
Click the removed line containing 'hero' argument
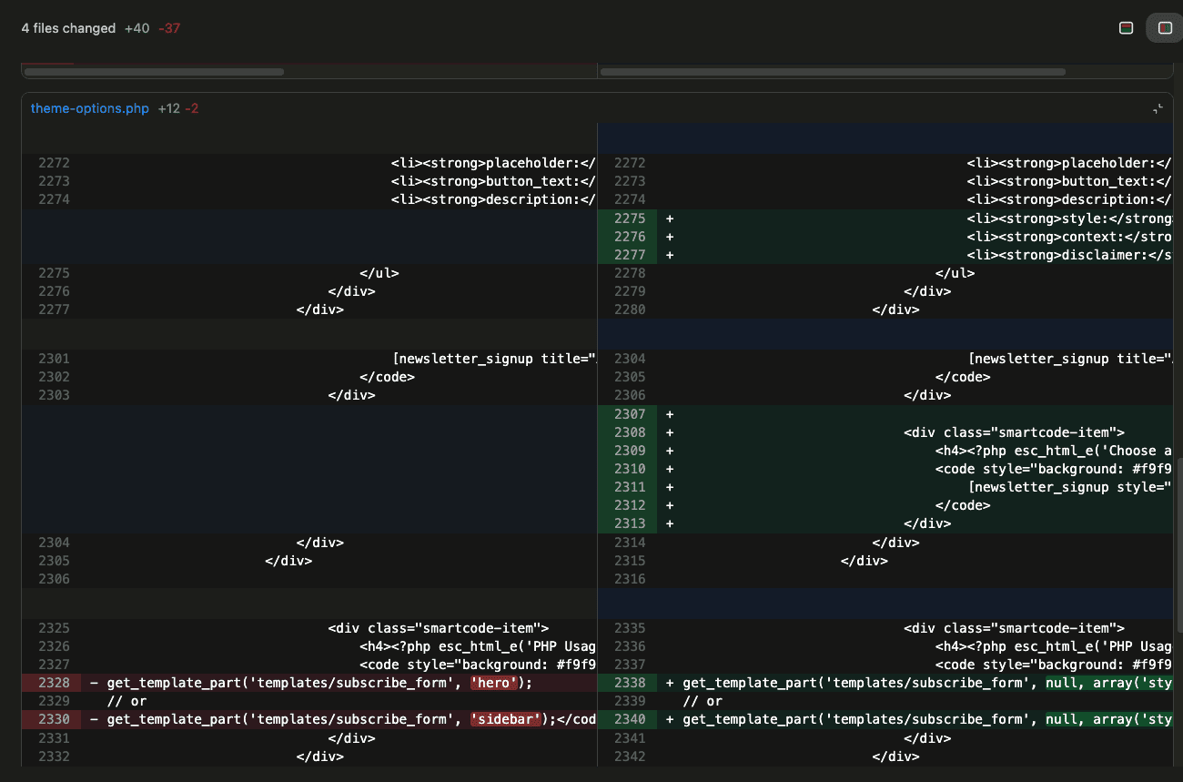click(x=318, y=682)
